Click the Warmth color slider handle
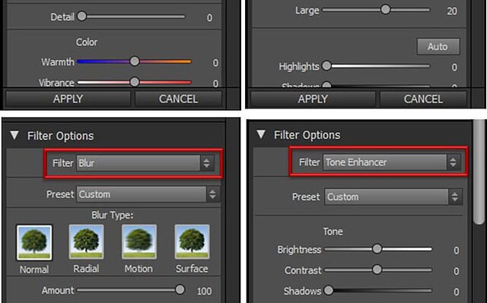This screenshot has width=487, height=303. 135,61
